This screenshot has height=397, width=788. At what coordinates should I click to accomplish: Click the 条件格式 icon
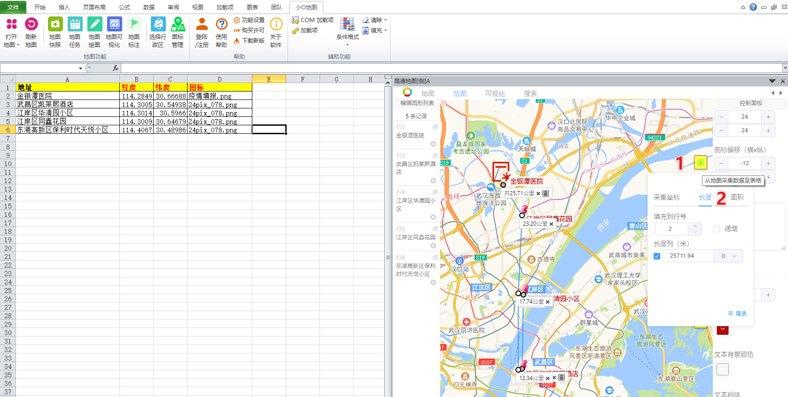click(x=347, y=24)
